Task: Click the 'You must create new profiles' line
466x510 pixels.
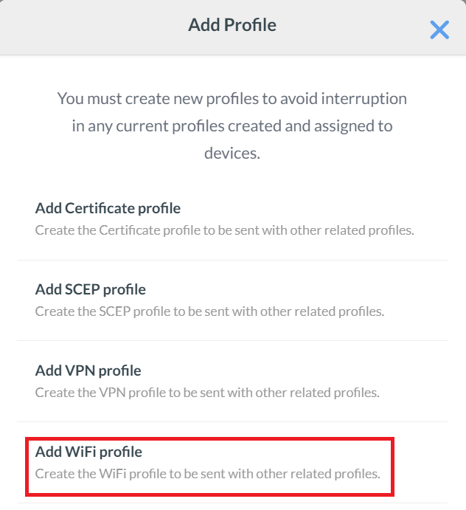Action: (x=232, y=98)
